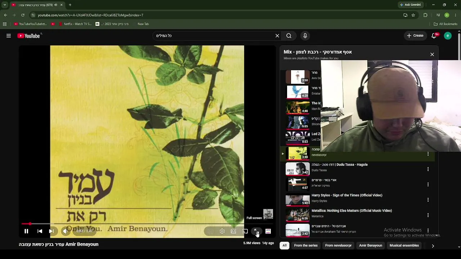Select the All filter chip
Viewport: 461px width, 259px height.
(285, 245)
